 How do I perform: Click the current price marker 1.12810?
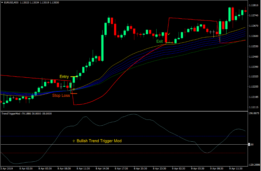[x=253, y=5]
